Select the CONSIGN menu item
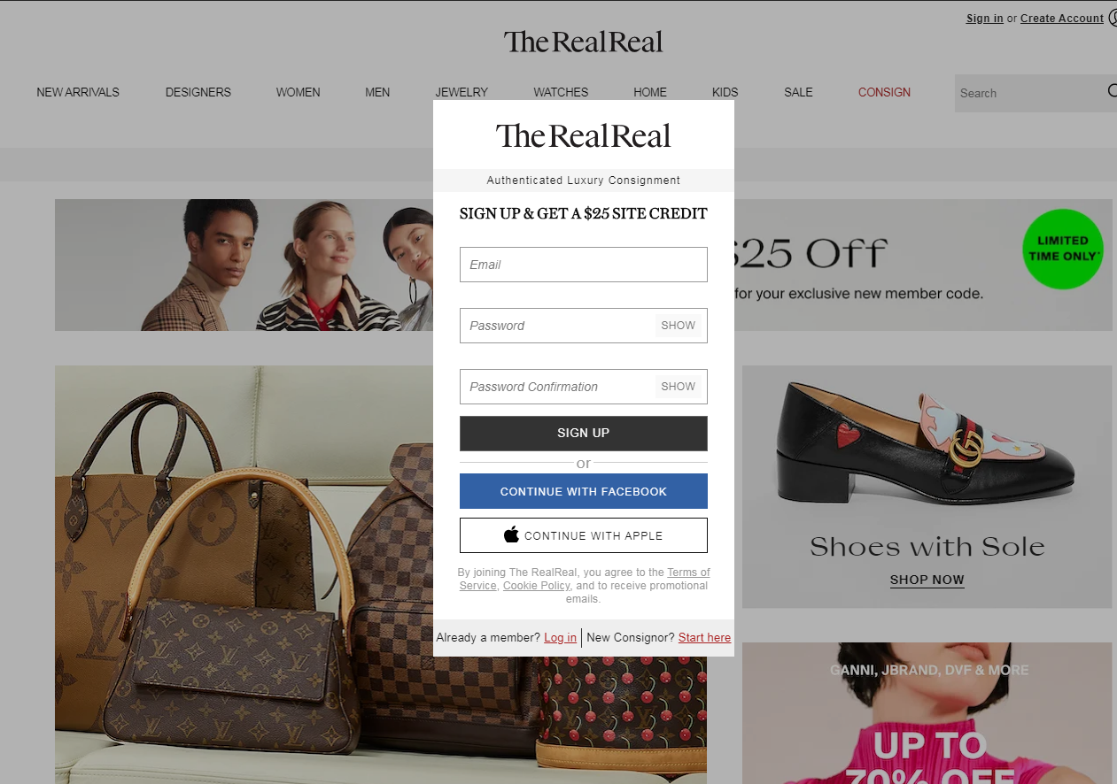Viewport: 1117px width, 784px height. [x=884, y=92]
